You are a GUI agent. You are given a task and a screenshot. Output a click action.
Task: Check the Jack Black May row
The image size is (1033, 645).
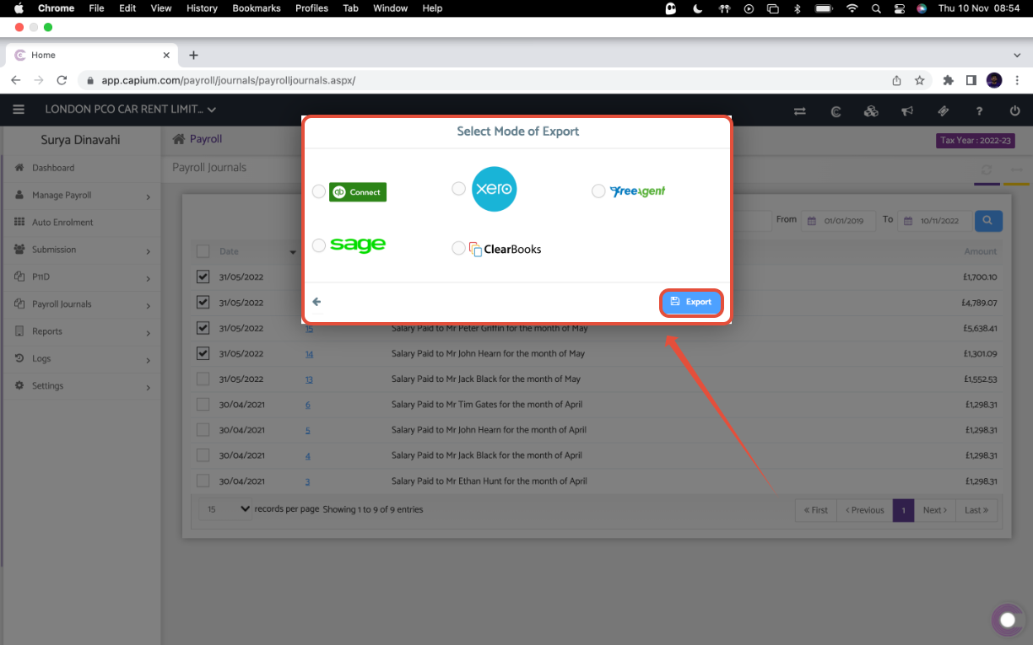click(x=203, y=379)
